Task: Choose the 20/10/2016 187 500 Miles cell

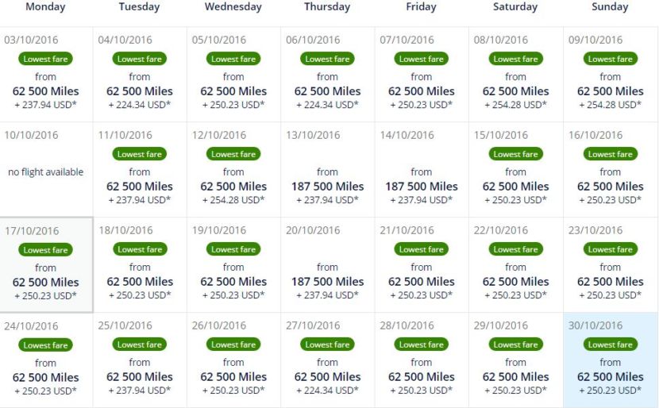Action: coord(327,264)
